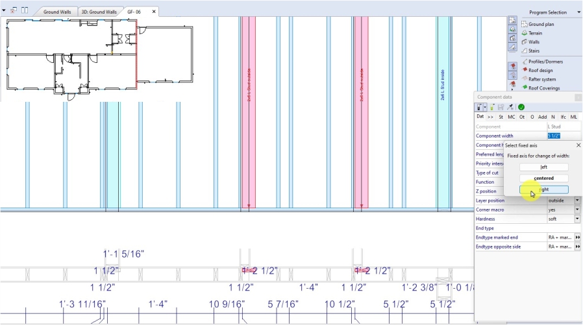Open the 3D: Ground Walls tab
The image size is (583, 325).
coord(99,12)
